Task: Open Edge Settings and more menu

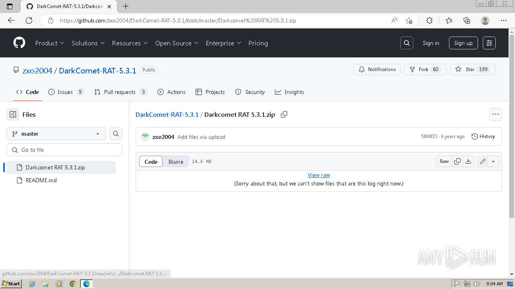Action: click(x=504, y=20)
